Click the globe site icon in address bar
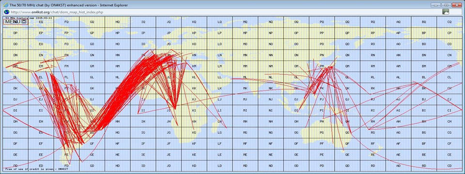 6,12
